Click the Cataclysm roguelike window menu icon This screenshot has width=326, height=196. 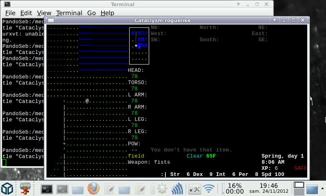51,20
